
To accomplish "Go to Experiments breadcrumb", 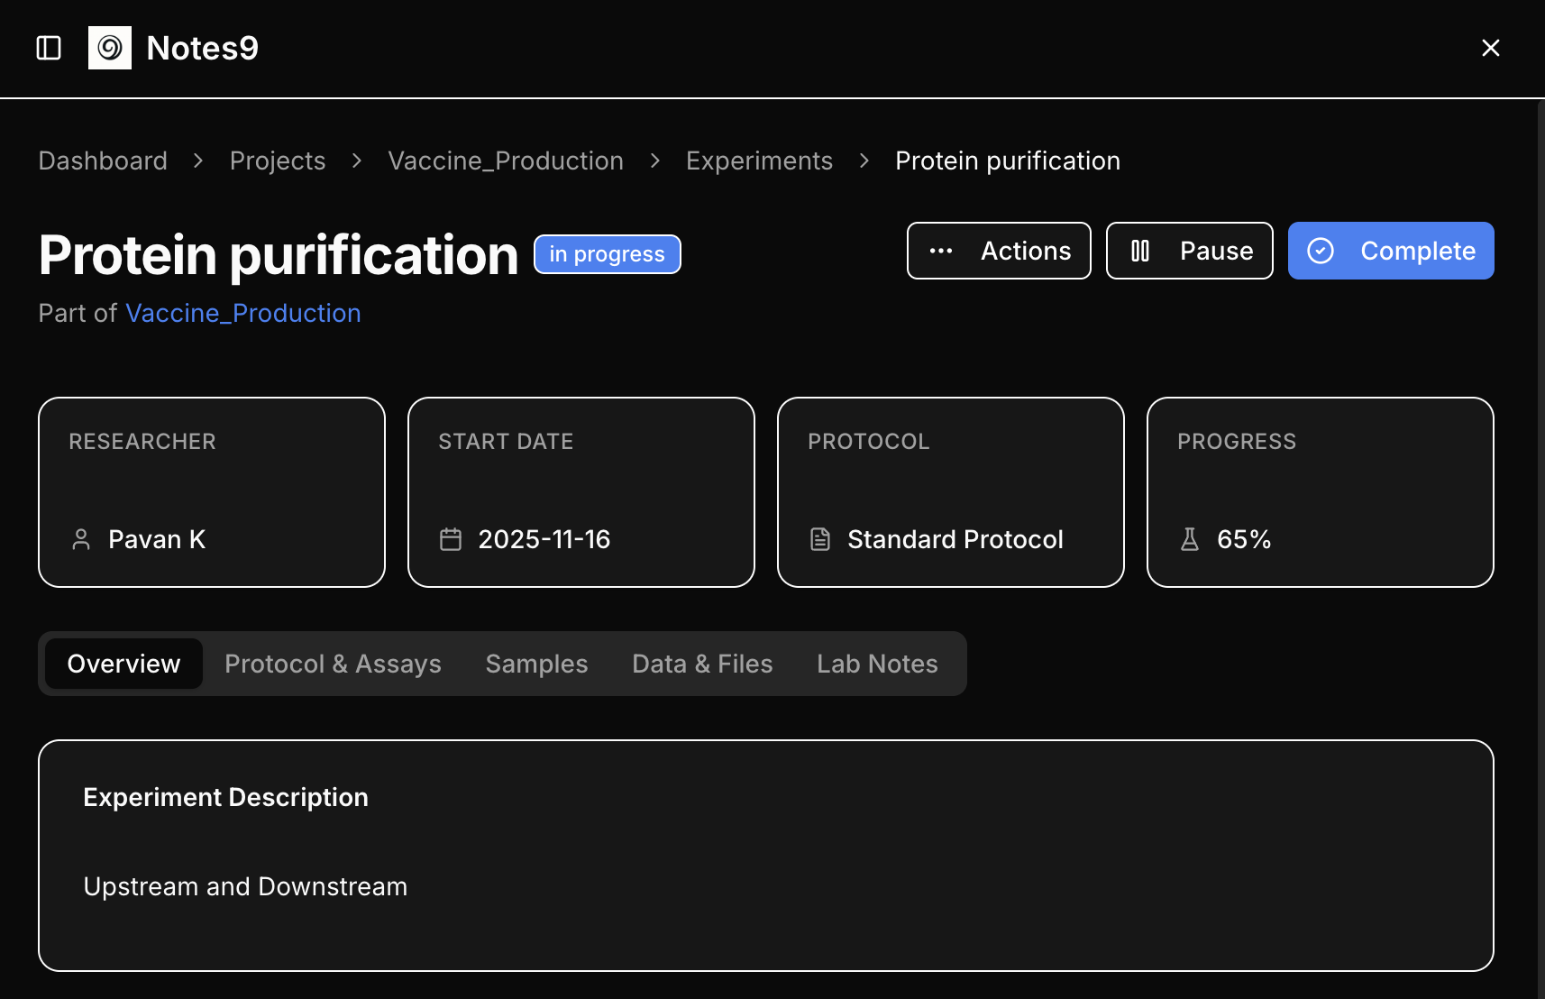I will pyautogui.click(x=759, y=160).
